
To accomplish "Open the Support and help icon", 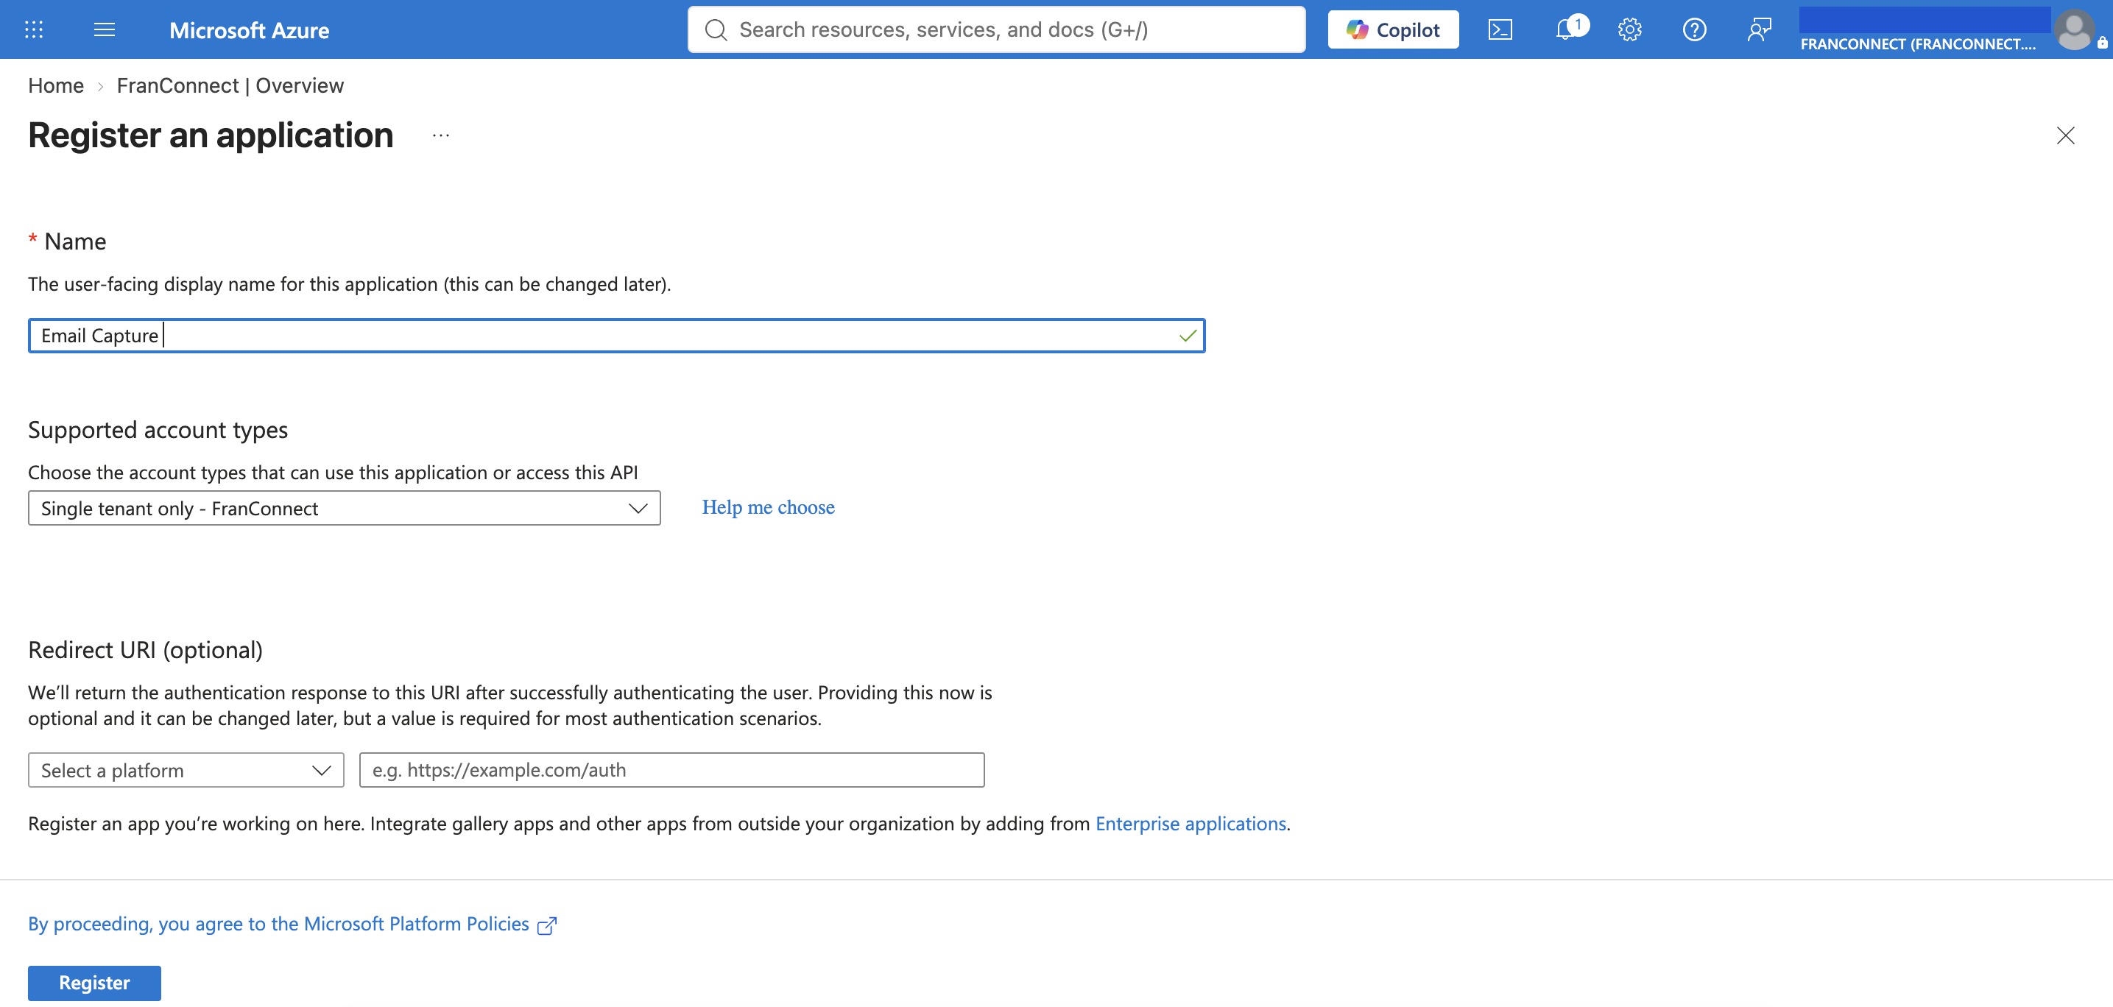I will click(x=1694, y=30).
